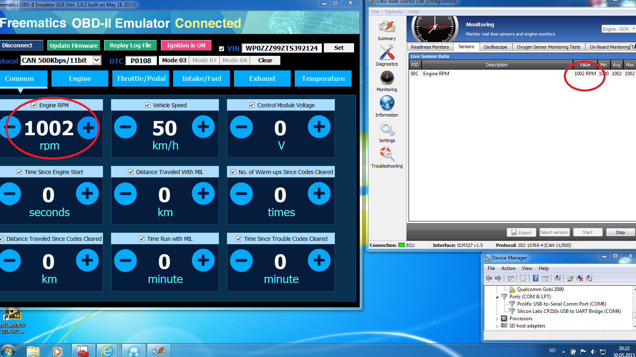
Task: Open Action menu in Device Manager
Action: click(508, 268)
